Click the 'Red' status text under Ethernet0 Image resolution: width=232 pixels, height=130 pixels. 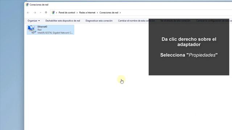[x=40, y=30]
